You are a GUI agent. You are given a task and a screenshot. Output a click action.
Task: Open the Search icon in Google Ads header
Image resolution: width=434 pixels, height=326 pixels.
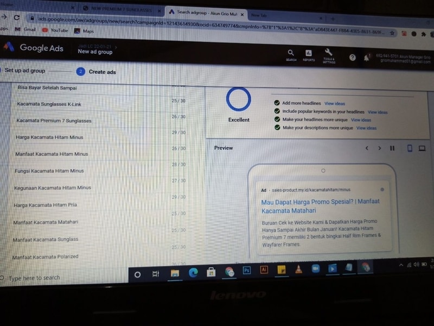(x=291, y=54)
